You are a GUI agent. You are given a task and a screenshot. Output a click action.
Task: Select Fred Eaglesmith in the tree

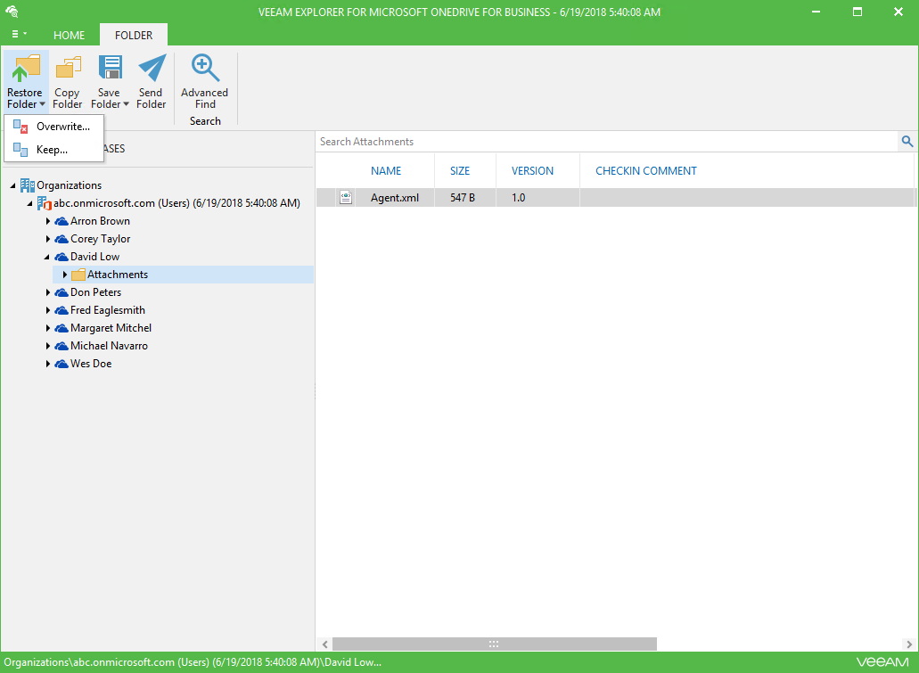click(x=108, y=310)
